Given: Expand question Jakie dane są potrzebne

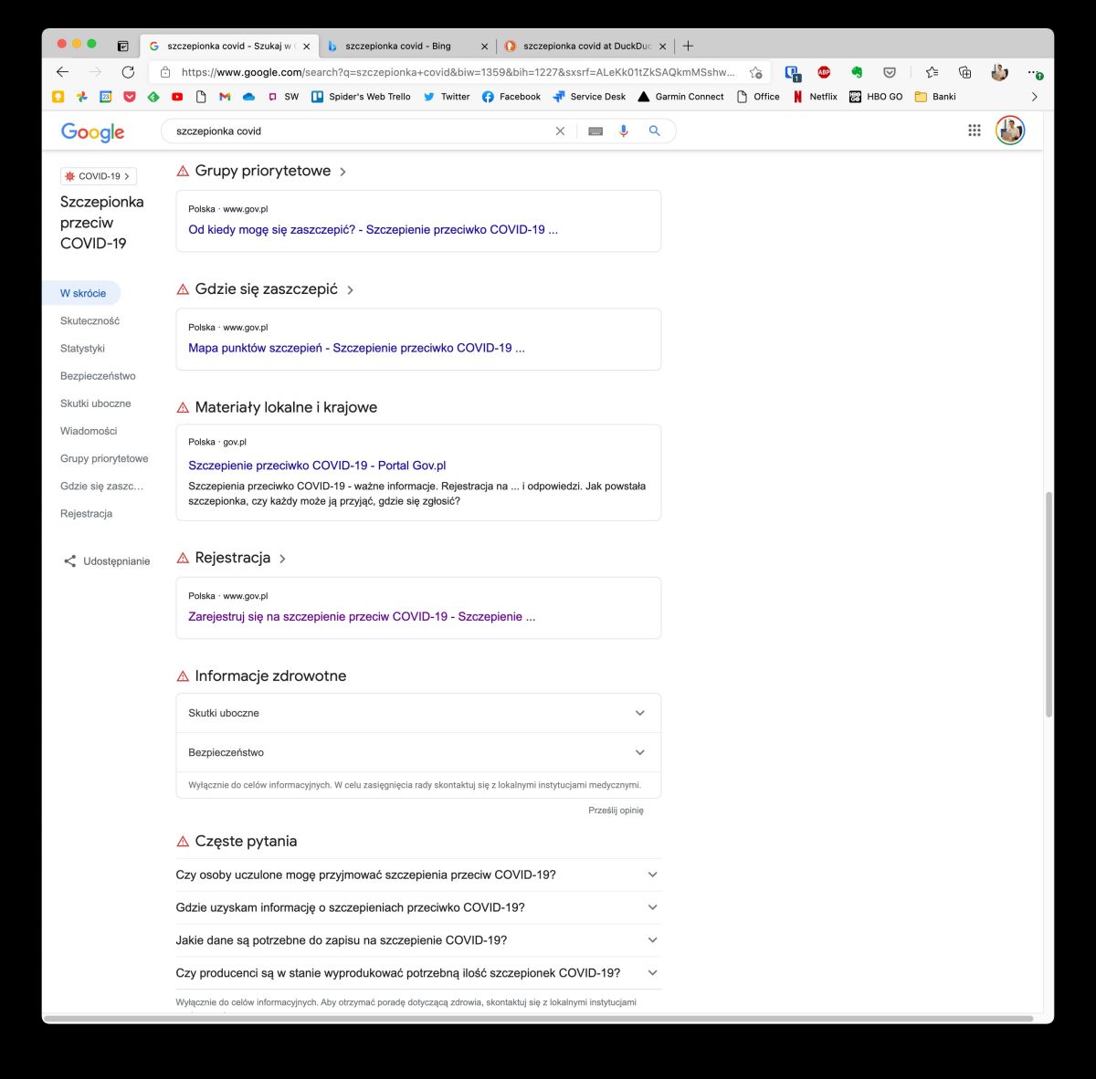Looking at the screenshot, I should point(418,940).
